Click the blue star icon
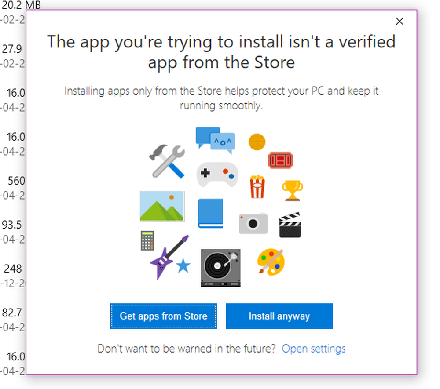The width and height of the screenshot is (440, 389). point(183,266)
